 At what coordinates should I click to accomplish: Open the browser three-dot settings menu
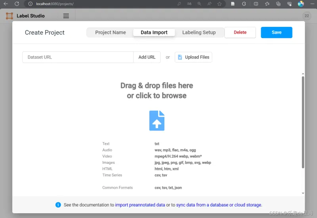click(x=311, y=4)
